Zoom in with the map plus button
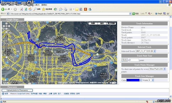Viewport: 172px width, 103px height. coord(6,32)
